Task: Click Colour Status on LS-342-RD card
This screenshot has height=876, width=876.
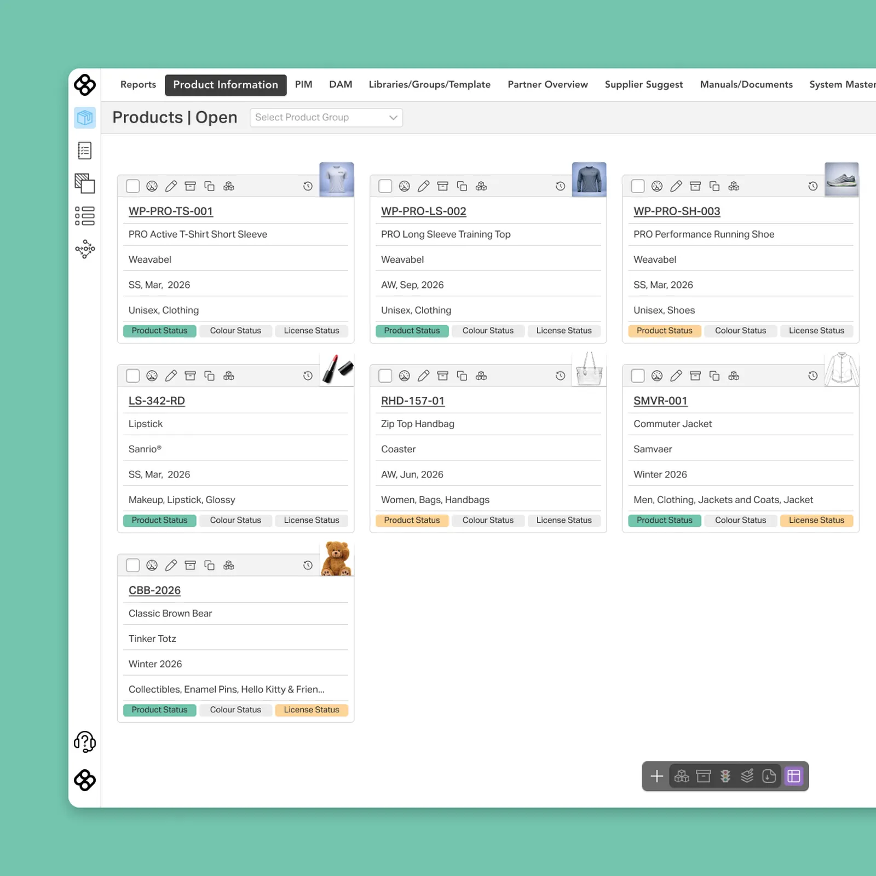Action: [235, 520]
